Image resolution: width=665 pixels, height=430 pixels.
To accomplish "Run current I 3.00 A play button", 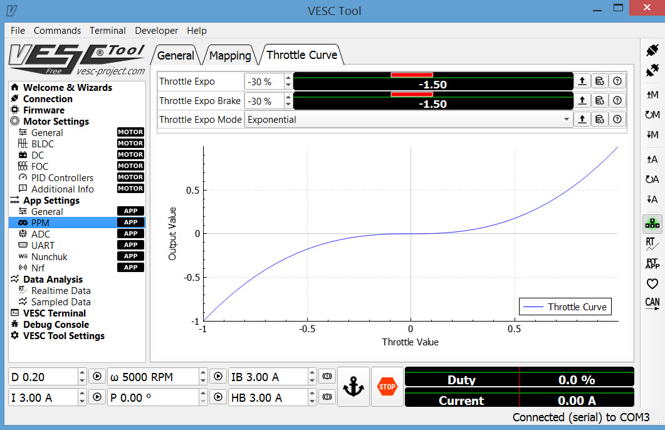I will pyautogui.click(x=97, y=397).
